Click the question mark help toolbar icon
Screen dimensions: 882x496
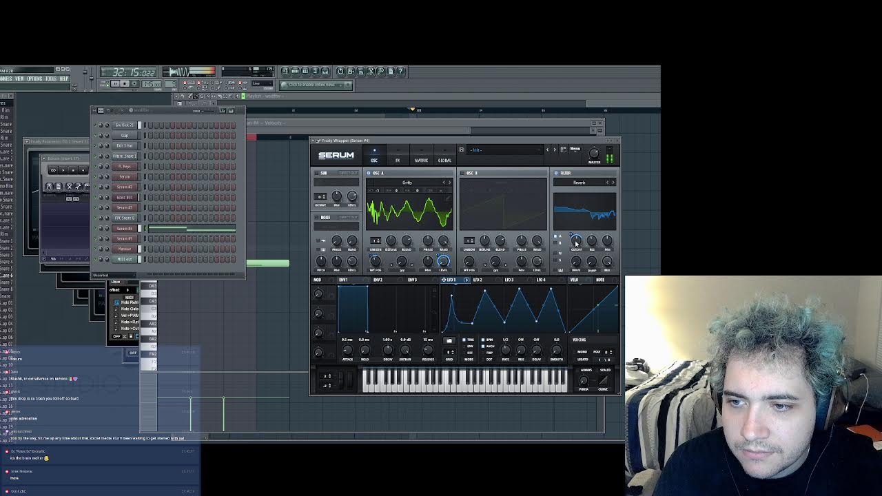point(400,71)
